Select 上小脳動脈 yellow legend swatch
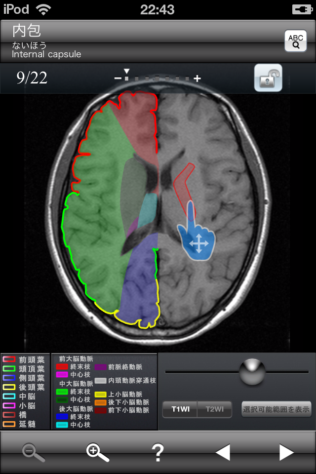Image resolution: width=316 pixels, height=474 pixels. 101,395
